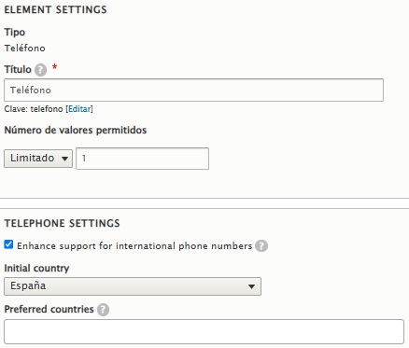The image size is (409, 348).
Task: Select the TELEPHONE SETTINGS section heading
Action: 62,223
